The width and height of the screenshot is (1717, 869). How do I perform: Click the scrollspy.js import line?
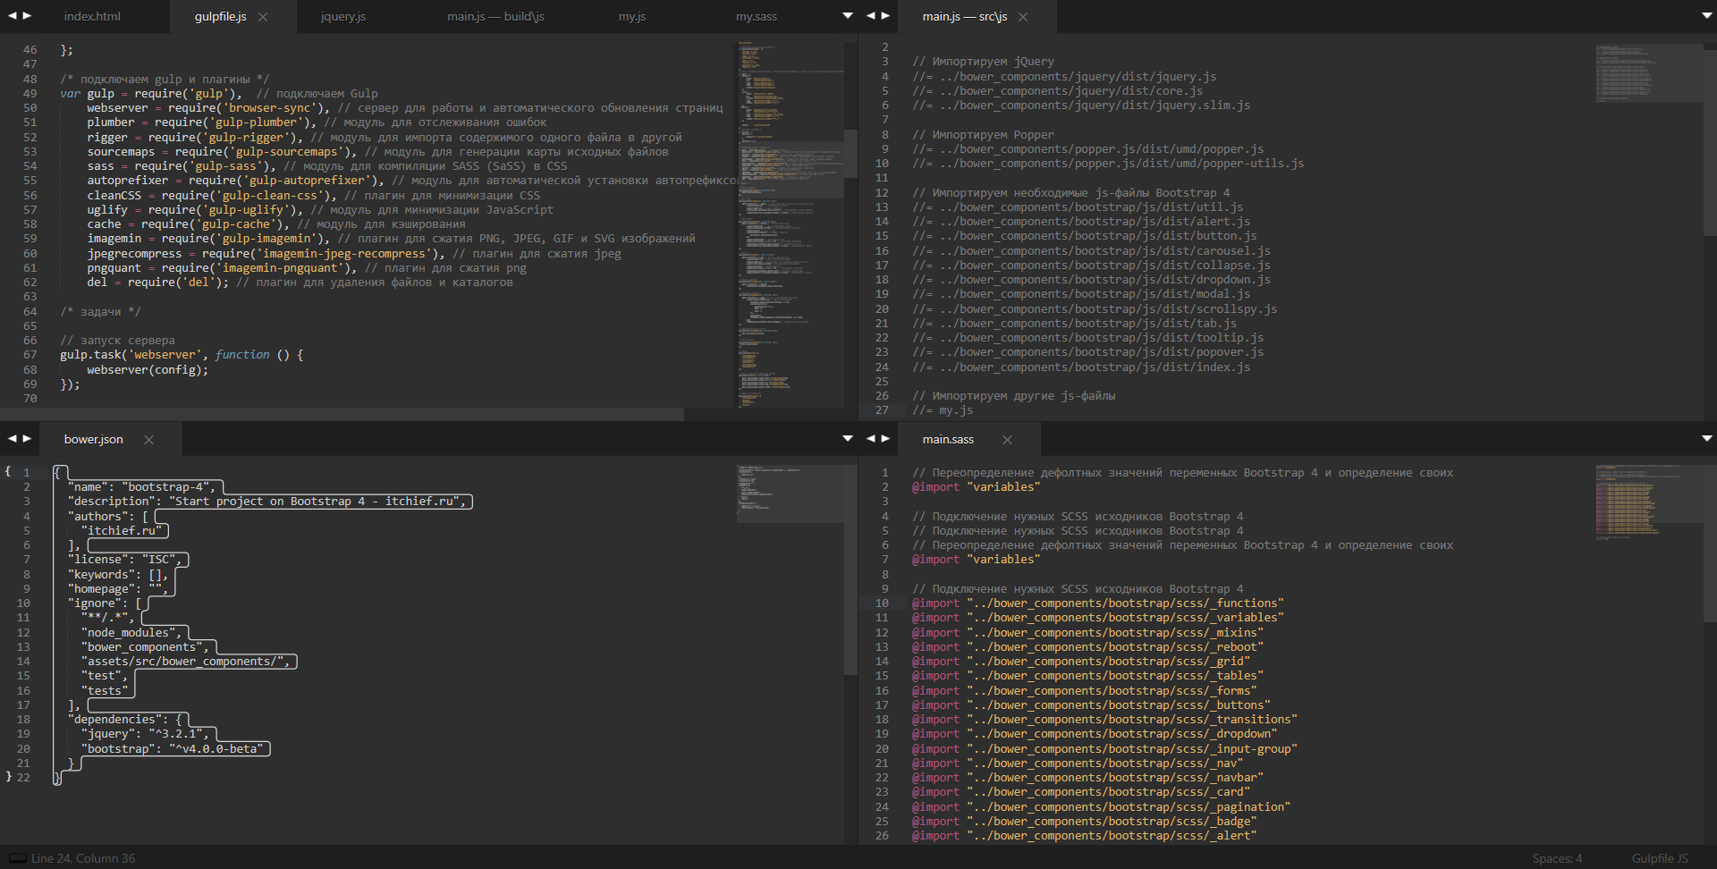[1095, 309]
